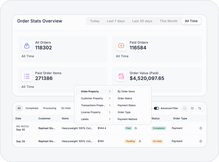Screen dimensions: 219x162
Task: Click the Paid Orders money icon
Action: pyautogui.click(x=121, y=45)
